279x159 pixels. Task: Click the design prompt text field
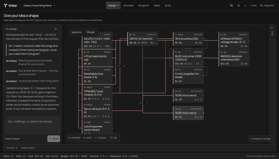point(33,125)
